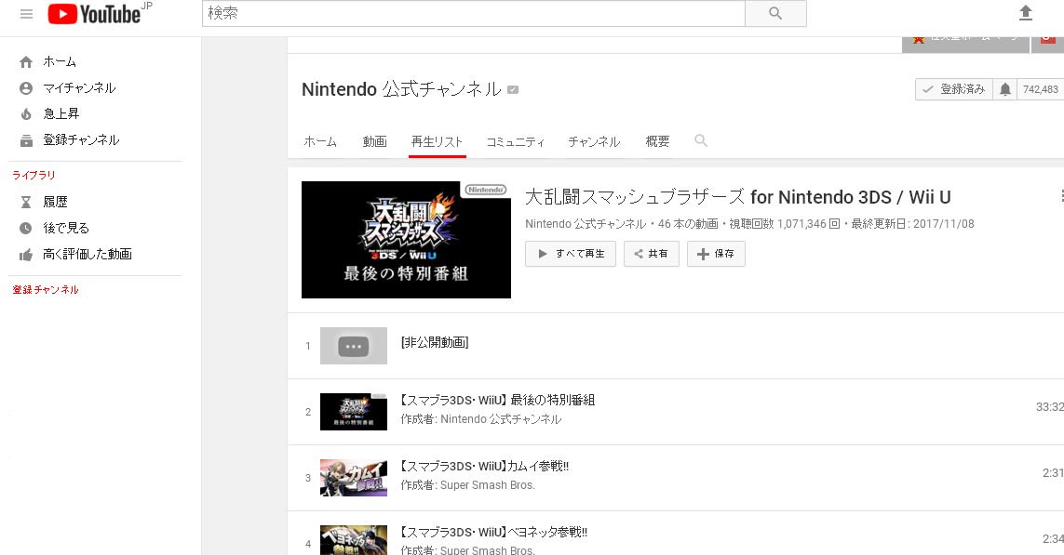Screen dimensions: 1064x555
Task: Click author Super Smash Bros. under カムイ video
Action: (x=487, y=485)
